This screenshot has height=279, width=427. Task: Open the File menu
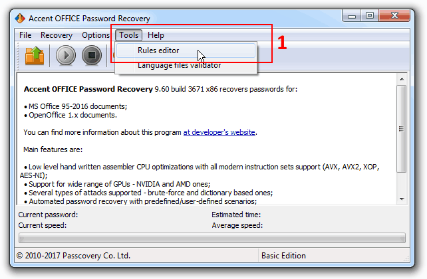point(25,35)
